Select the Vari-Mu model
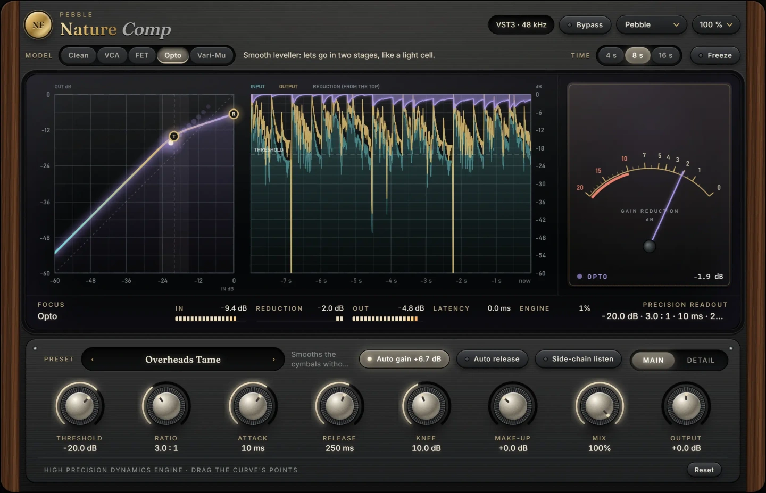 211,55
